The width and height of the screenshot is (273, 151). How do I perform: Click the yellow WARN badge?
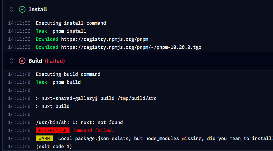click(x=44, y=138)
